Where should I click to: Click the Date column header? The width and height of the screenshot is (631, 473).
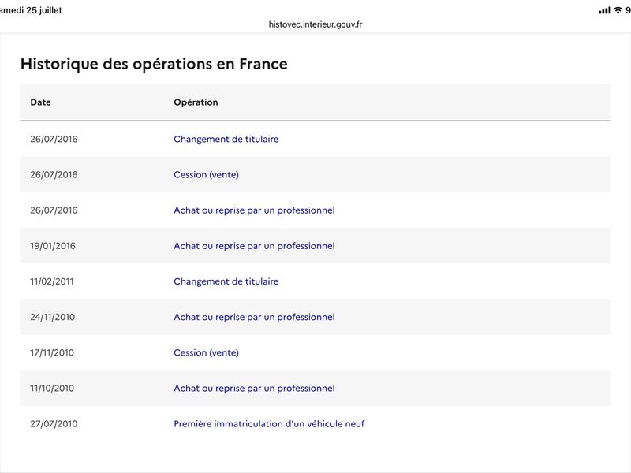(x=41, y=102)
